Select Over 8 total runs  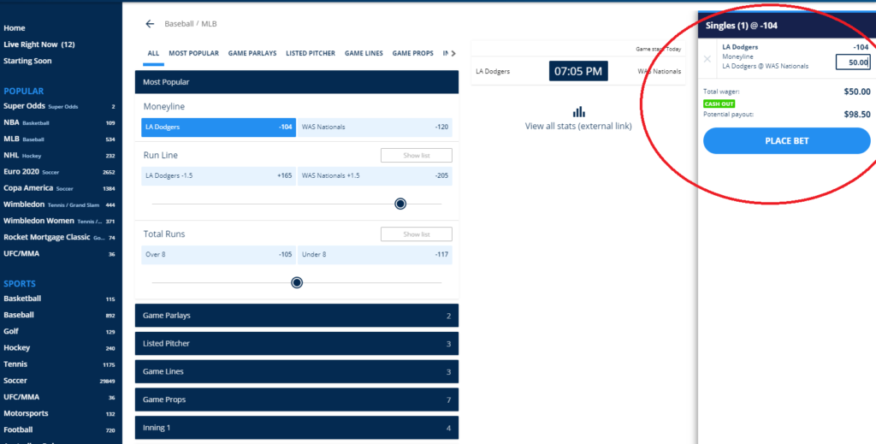(218, 255)
